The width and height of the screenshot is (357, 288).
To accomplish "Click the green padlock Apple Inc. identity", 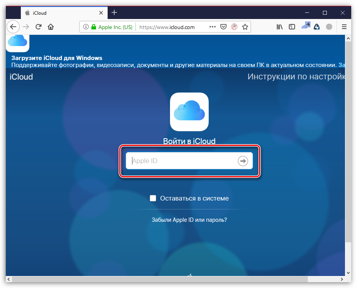I will coord(112,27).
